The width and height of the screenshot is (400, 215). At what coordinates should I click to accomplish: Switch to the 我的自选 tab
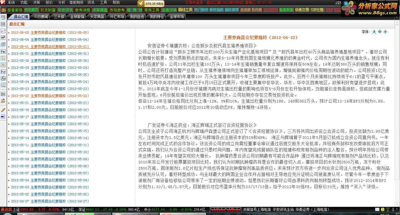[137, 17]
